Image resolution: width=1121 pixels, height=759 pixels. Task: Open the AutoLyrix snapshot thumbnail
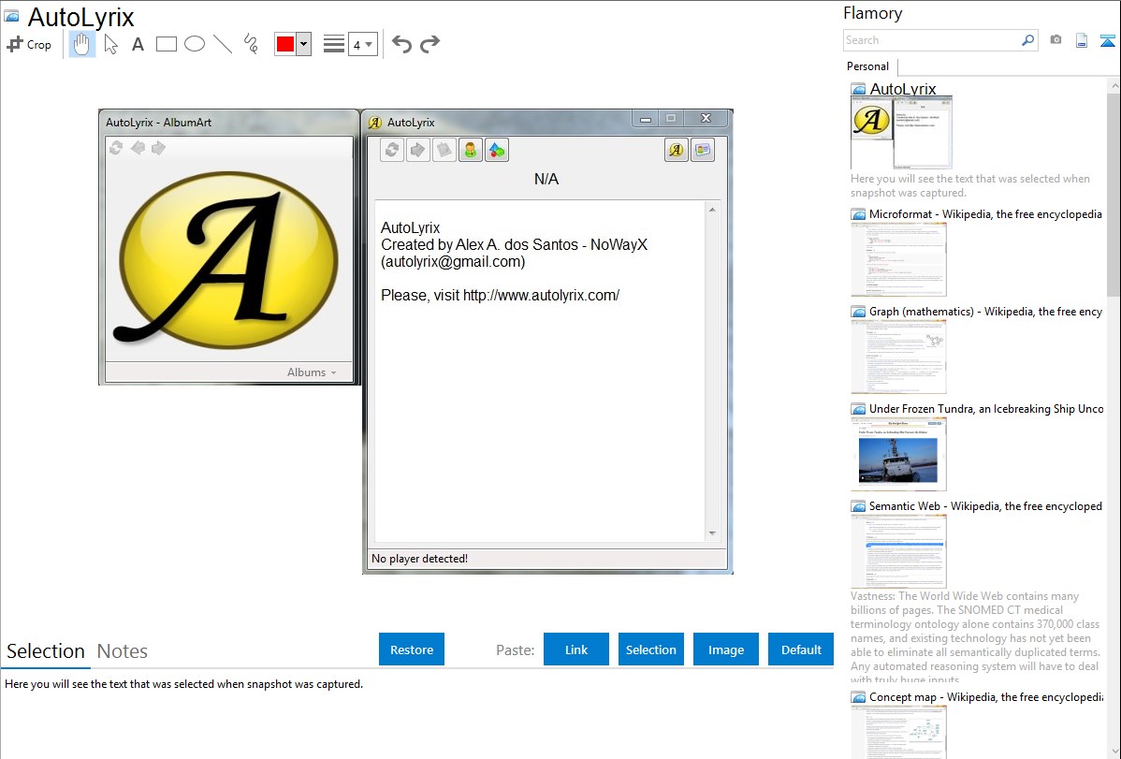(901, 133)
